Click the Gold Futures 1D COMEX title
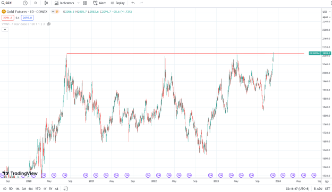Viewport: 332px width, 192px height. click(x=27, y=12)
